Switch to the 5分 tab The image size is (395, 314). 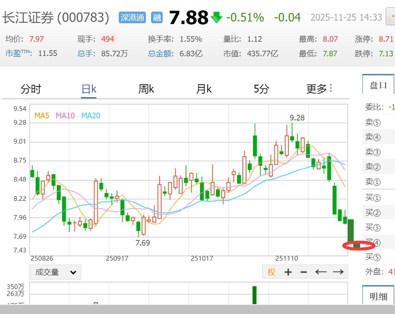pyautogui.click(x=262, y=89)
